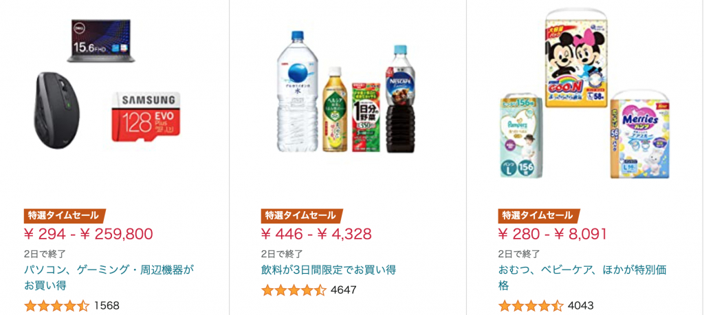The width and height of the screenshot is (704, 315).
Task: Click the large water bottle image
Action: (x=298, y=93)
